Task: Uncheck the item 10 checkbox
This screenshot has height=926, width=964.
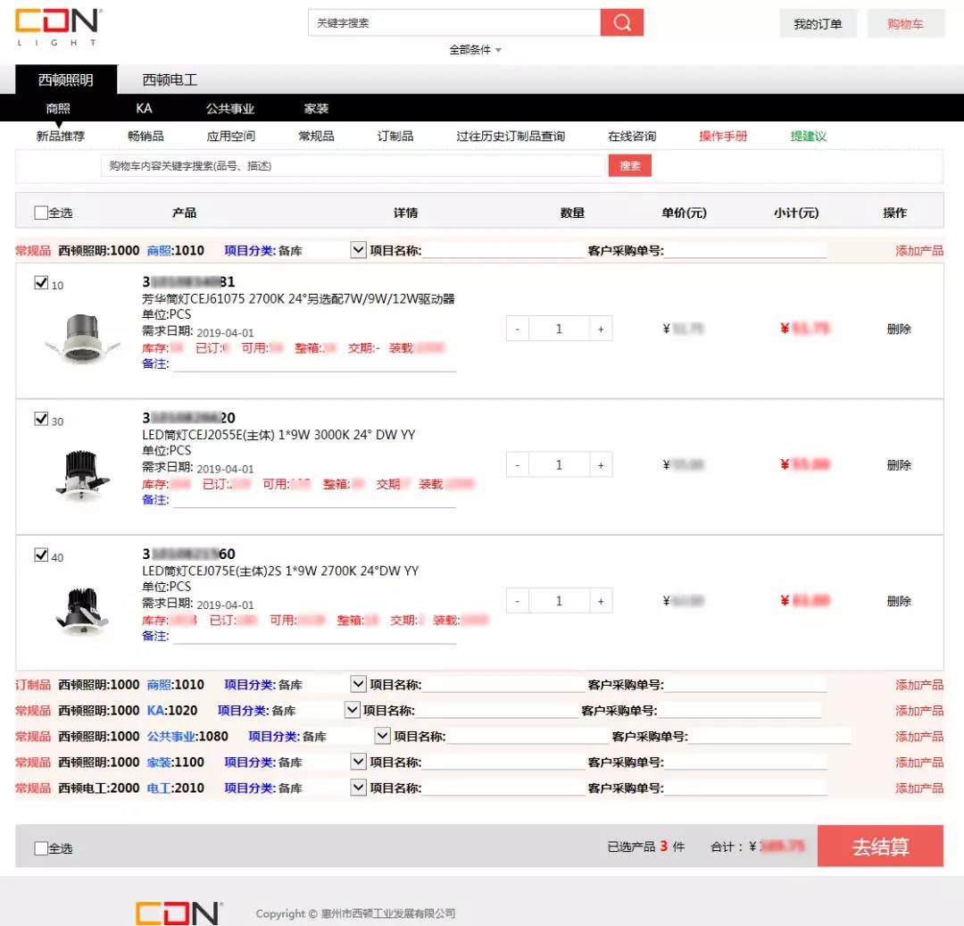Action: [41, 283]
